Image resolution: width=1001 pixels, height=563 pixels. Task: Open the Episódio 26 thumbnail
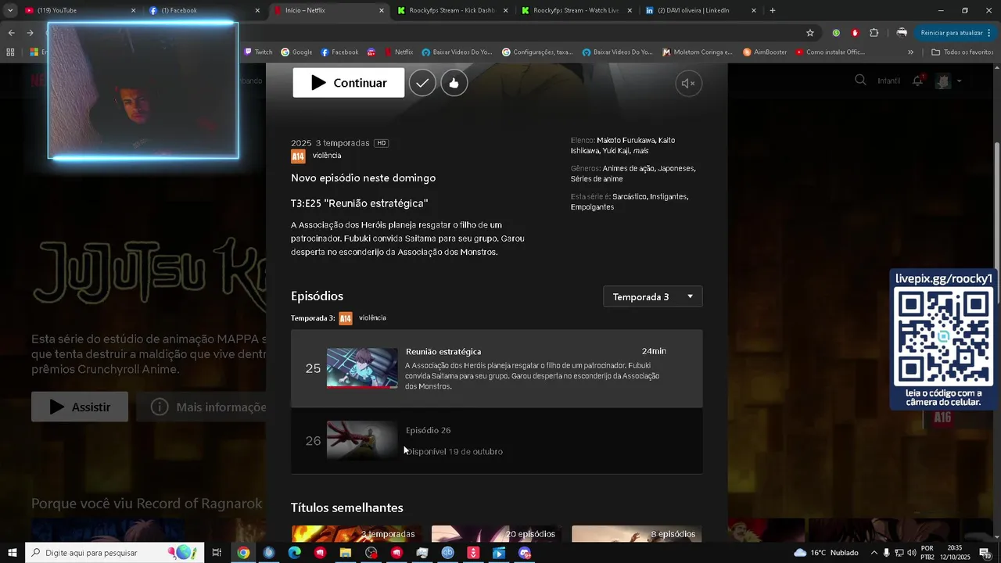[x=362, y=441]
